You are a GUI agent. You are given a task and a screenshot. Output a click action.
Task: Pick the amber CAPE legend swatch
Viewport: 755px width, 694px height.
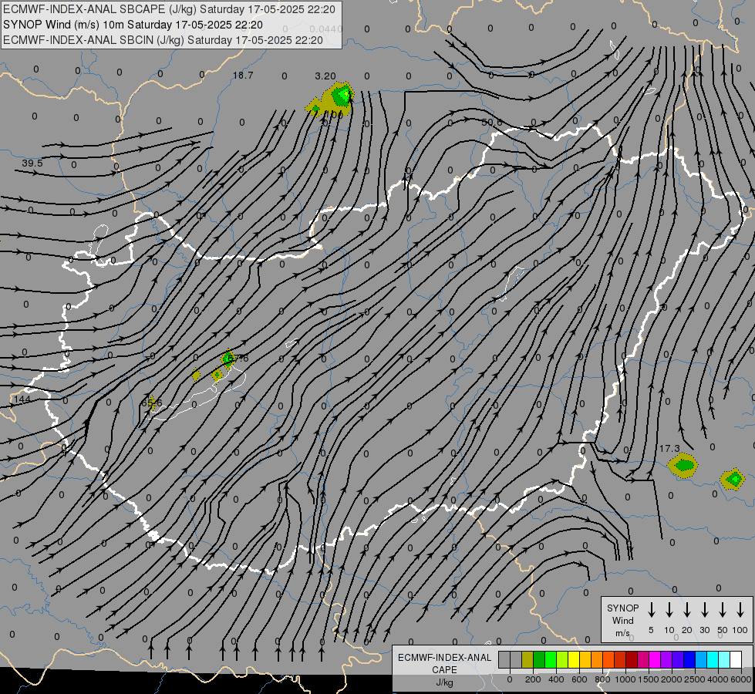585,659
